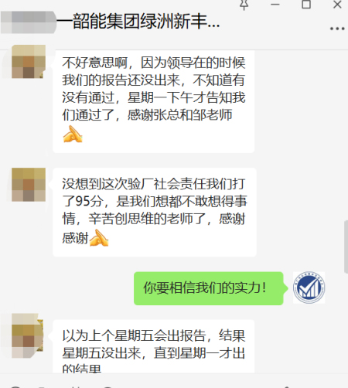The image size is (348, 388).
Task: Pin the chat window on top
Action: (x=244, y=5)
